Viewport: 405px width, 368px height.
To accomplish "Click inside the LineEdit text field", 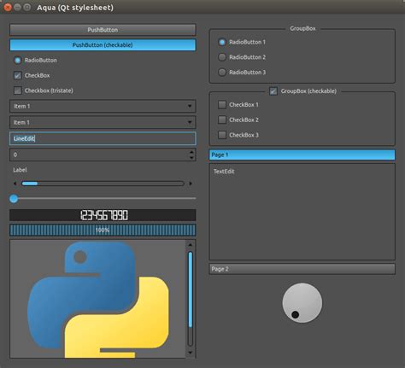I will (x=103, y=138).
